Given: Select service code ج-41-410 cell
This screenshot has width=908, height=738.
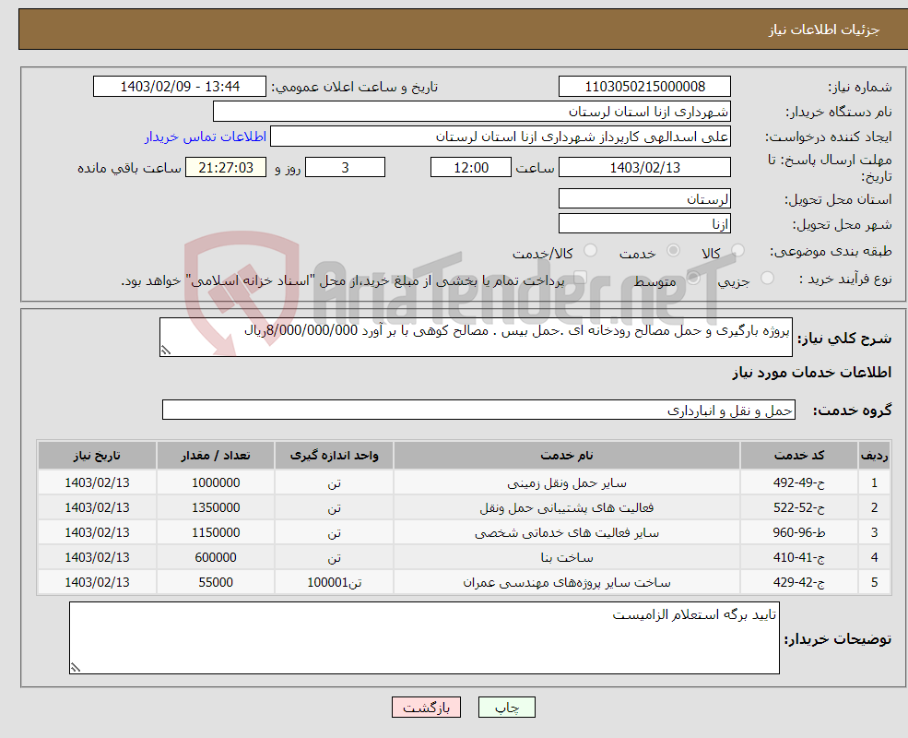Looking at the screenshot, I should [799, 557].
